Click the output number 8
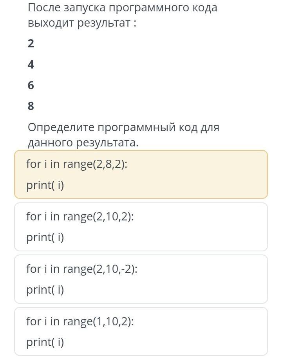Viewport: 282px width, 359px height. pyautogui.click(x=31, y=106)
